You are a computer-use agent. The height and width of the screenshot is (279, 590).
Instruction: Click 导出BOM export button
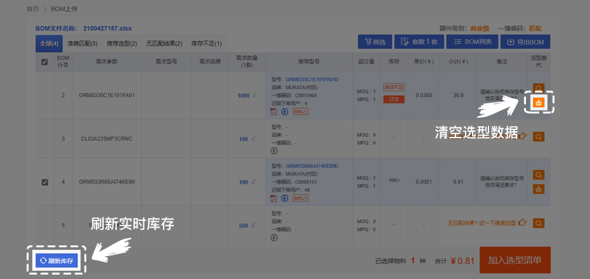pyautogui.click(x=525, y=42)
